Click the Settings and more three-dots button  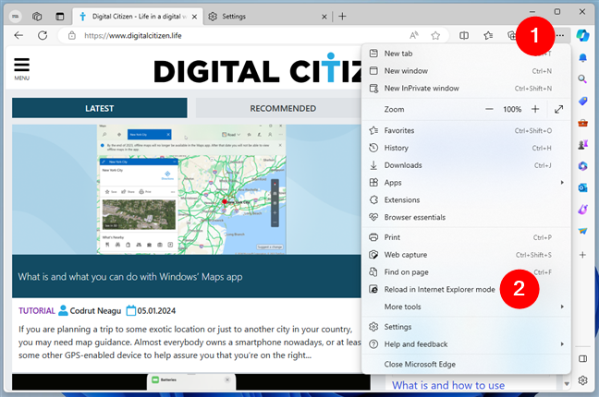click(560, 35)
